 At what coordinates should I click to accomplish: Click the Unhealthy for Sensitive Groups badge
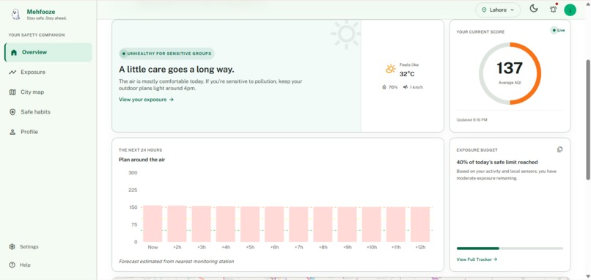coord(167,54)
